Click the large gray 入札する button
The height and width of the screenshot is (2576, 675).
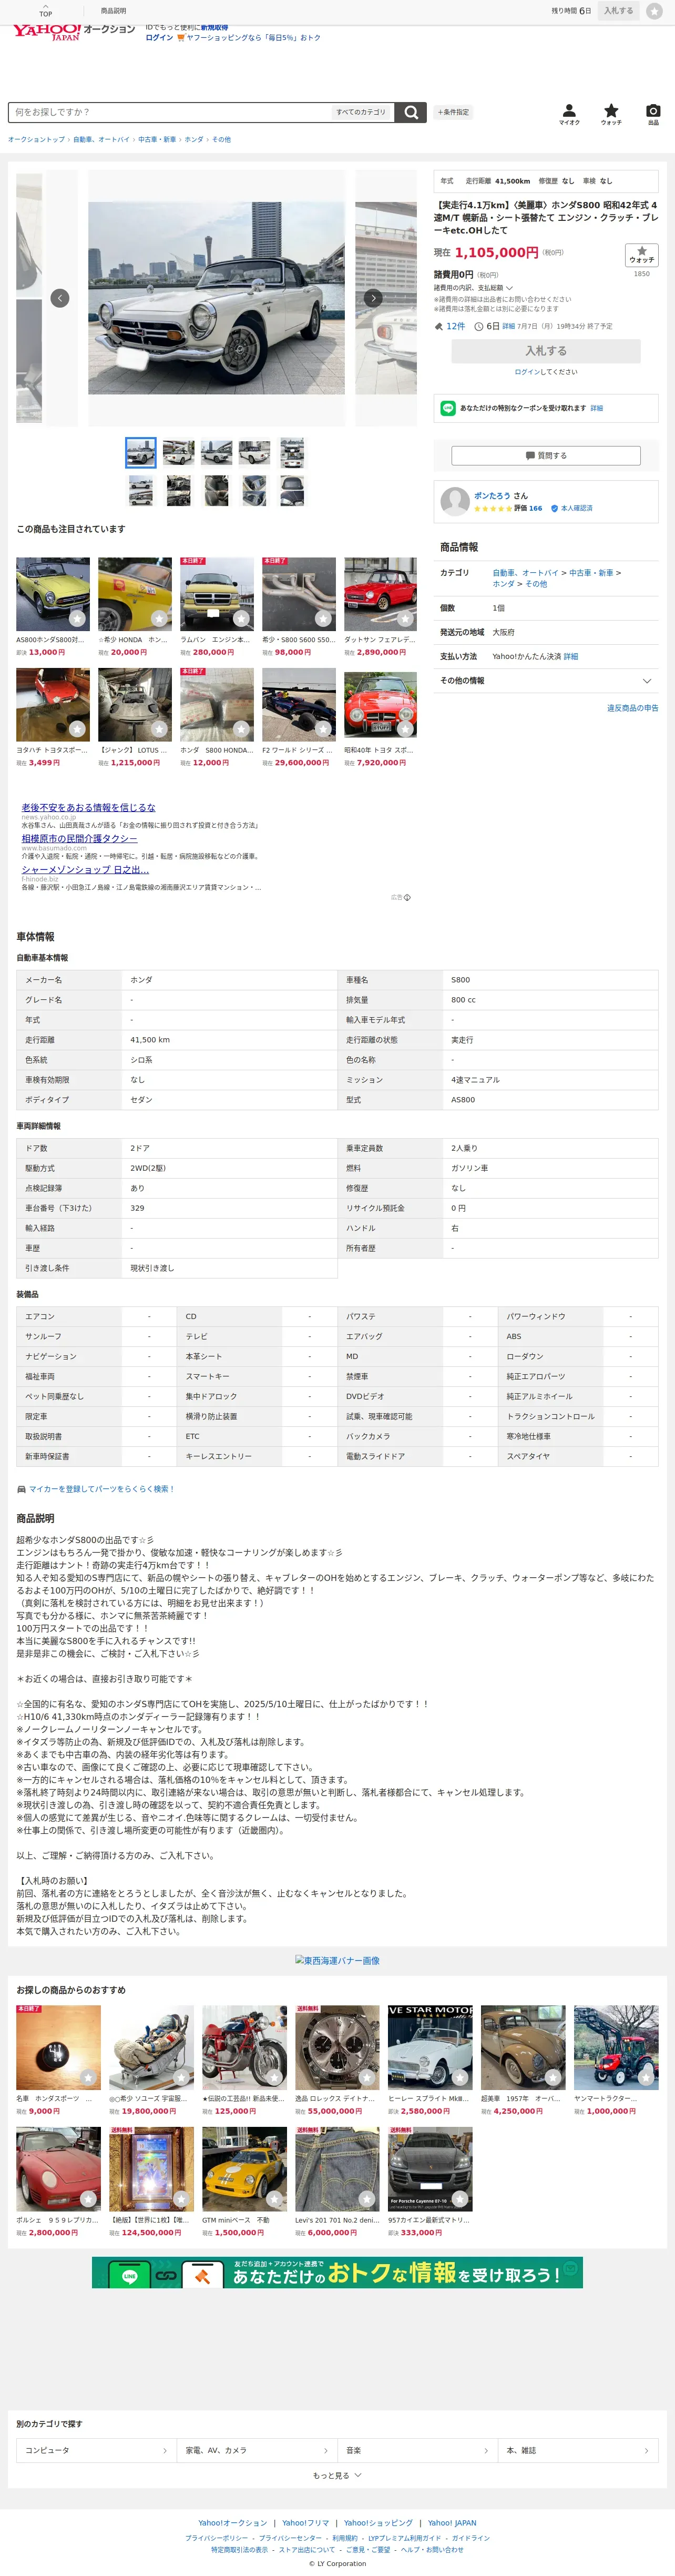[x=546, y=351]
